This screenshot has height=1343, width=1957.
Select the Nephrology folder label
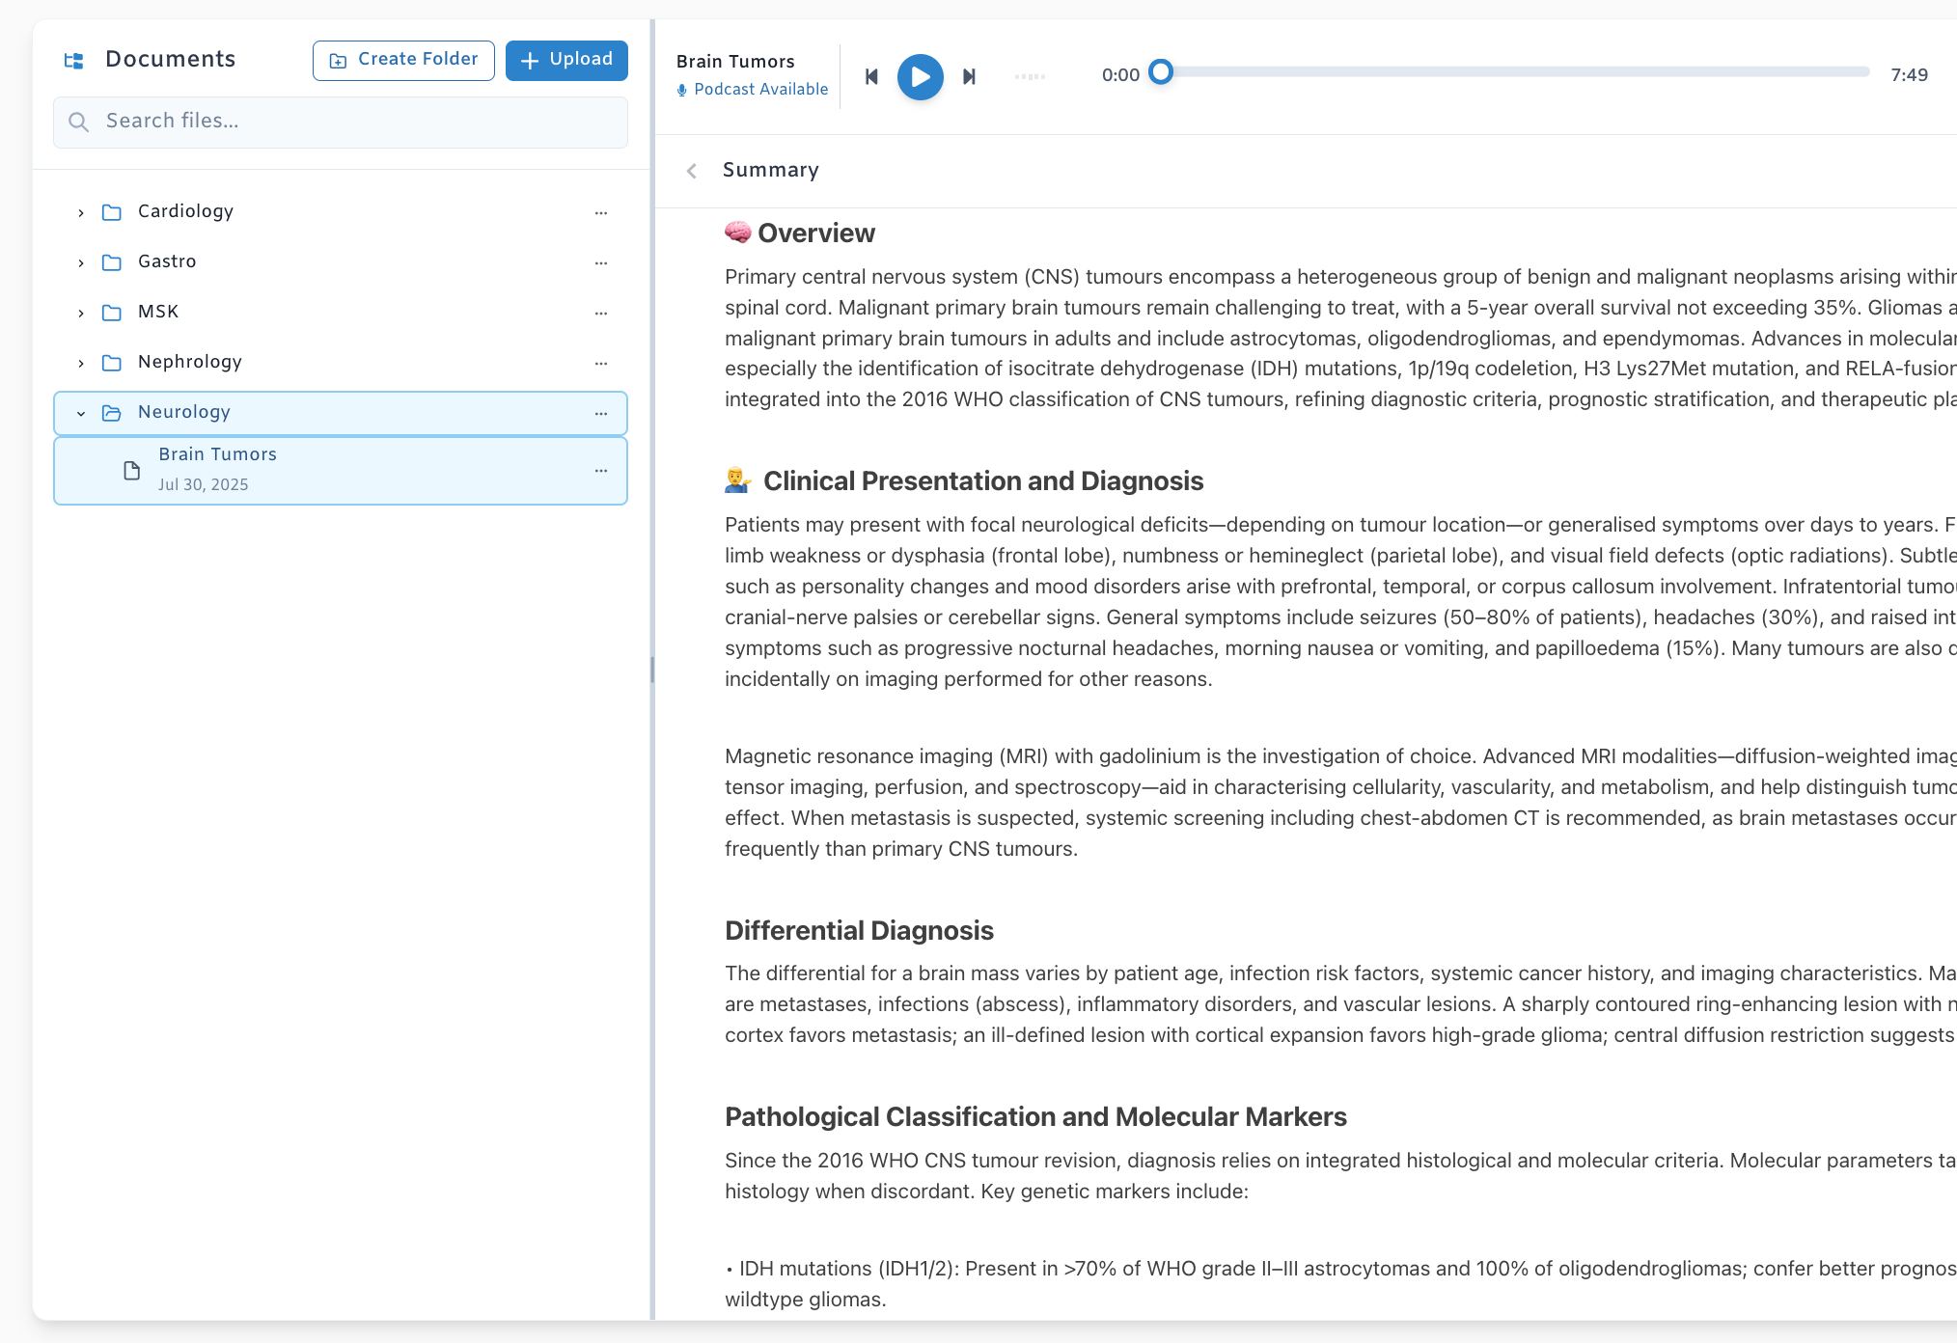[x=190, y=362]
